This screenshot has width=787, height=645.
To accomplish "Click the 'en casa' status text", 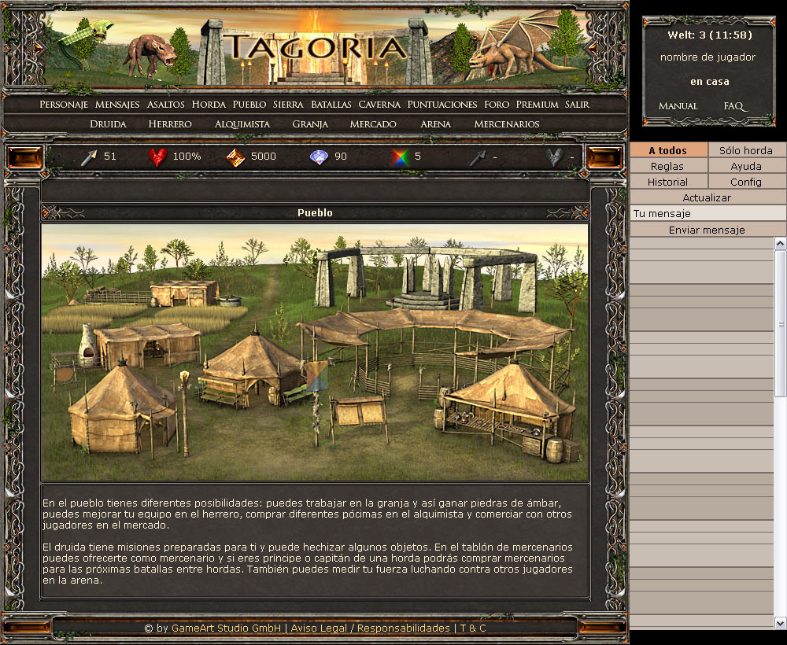I will click(710, 81).
